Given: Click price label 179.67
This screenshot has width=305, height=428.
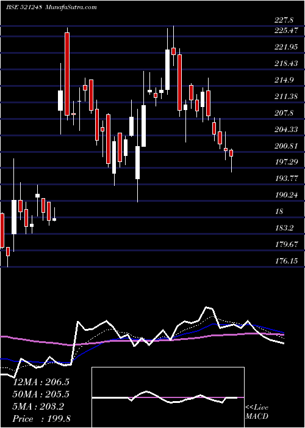Looking at the screenshot, I should pos(286,245).
